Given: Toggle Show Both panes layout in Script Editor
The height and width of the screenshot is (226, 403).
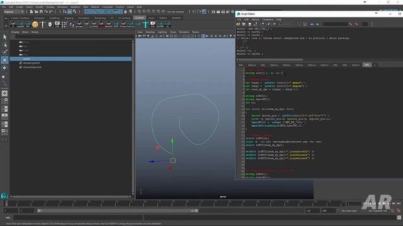Looking at the screenshot, I should click(292, 24).
